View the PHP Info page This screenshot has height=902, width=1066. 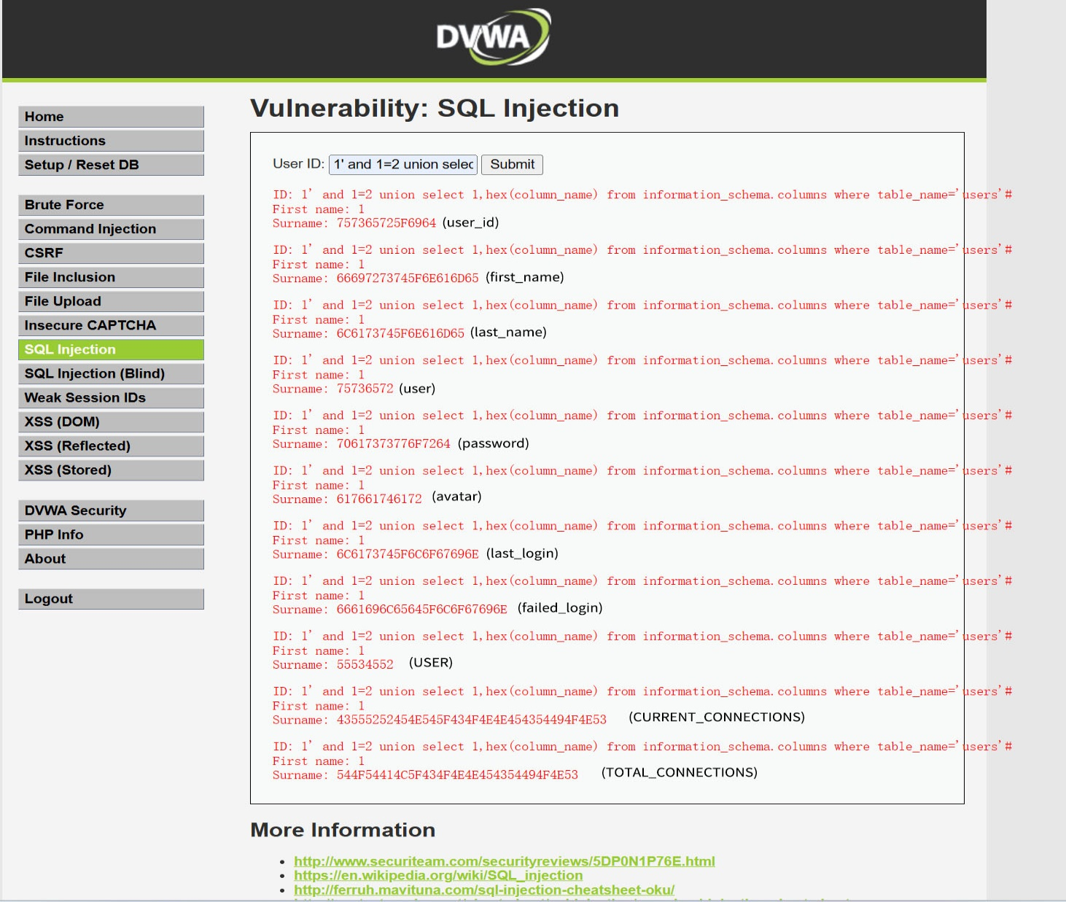pyautogui.click(x=111, y=534)
